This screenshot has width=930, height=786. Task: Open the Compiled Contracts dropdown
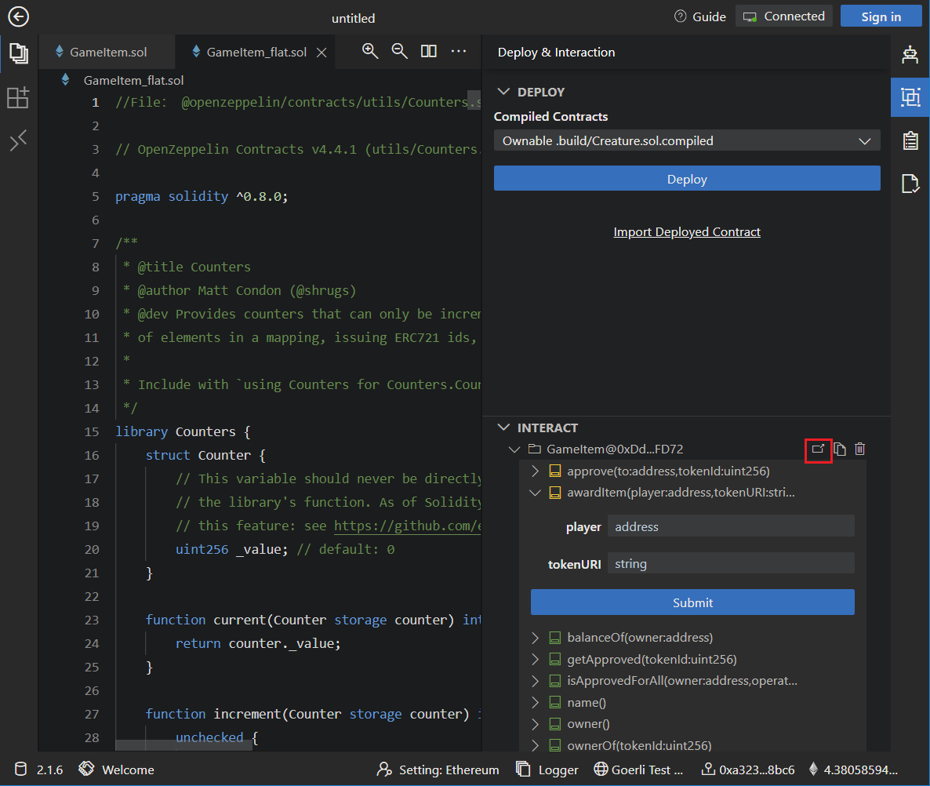coord(686,141)
